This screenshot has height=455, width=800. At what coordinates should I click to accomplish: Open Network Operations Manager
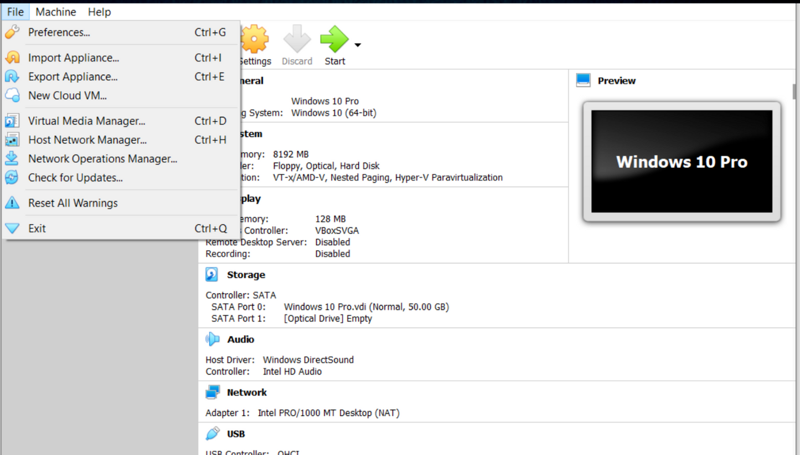(x=102, y=158)
